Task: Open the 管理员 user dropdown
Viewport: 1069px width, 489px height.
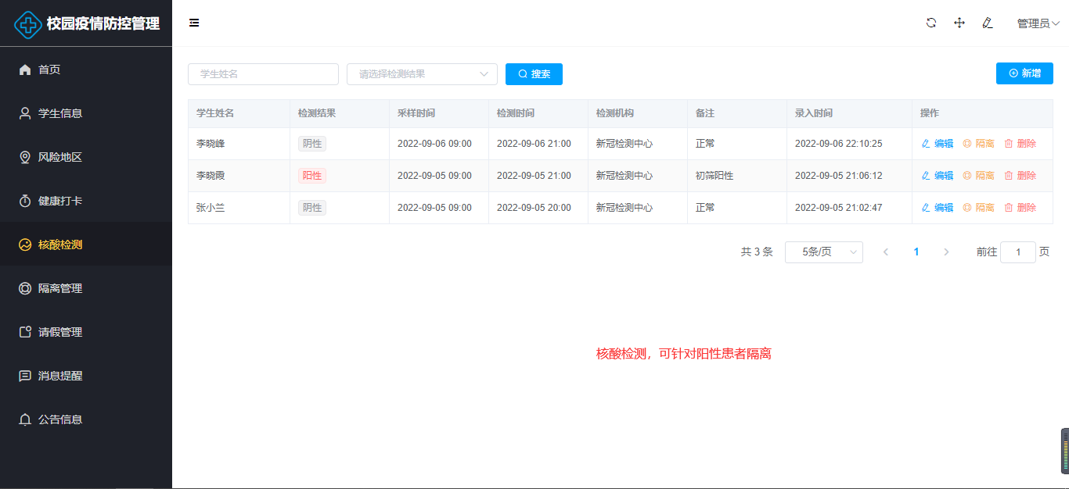Action: (1038, 23)
